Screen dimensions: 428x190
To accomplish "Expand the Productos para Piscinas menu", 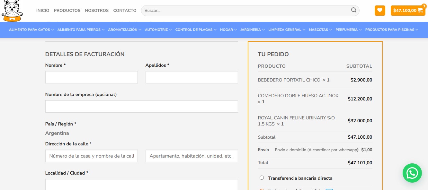I will point(392,30).
